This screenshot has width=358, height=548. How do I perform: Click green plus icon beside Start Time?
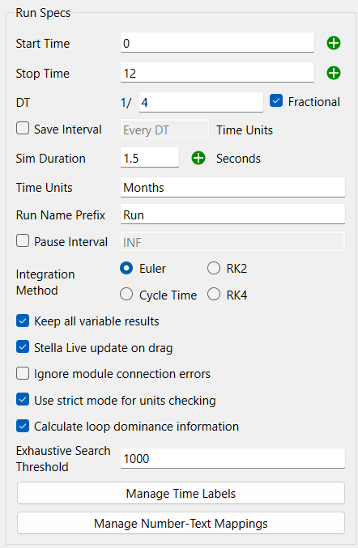point(334,44)
